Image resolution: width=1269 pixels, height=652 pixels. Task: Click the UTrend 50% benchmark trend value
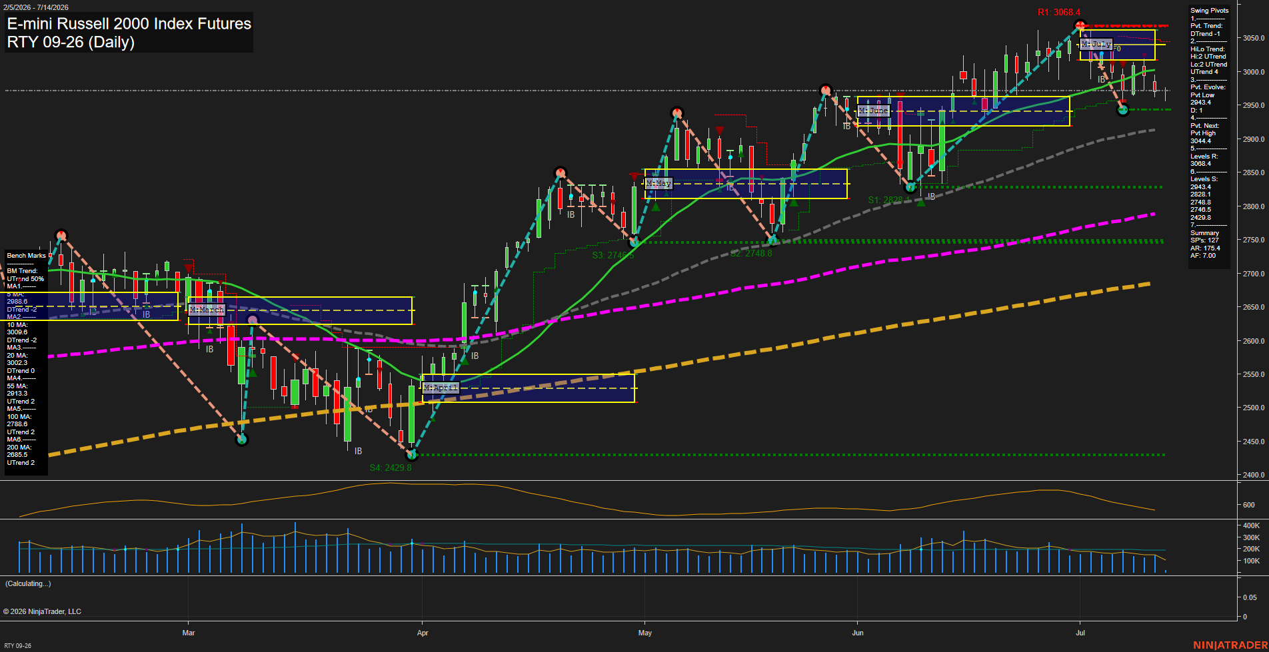[25, 279]
